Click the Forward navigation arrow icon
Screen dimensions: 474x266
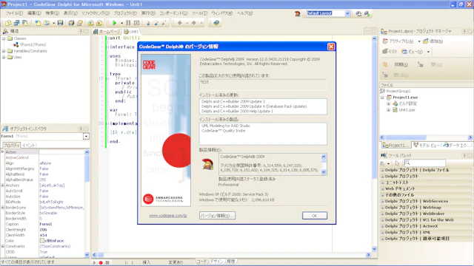tap(194, 23)
